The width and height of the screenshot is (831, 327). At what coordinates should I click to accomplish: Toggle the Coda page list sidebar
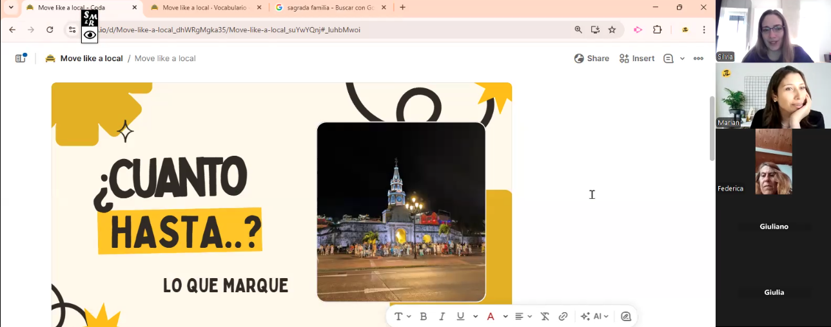[x=21, y=58]
